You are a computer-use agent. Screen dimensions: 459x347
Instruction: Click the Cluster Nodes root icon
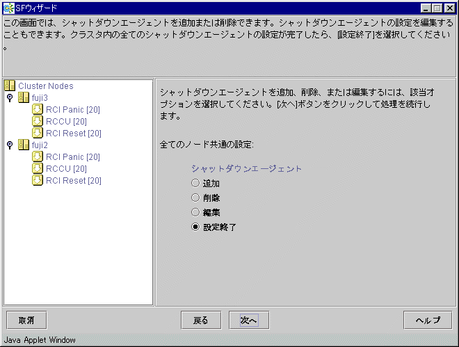point(10,86)
